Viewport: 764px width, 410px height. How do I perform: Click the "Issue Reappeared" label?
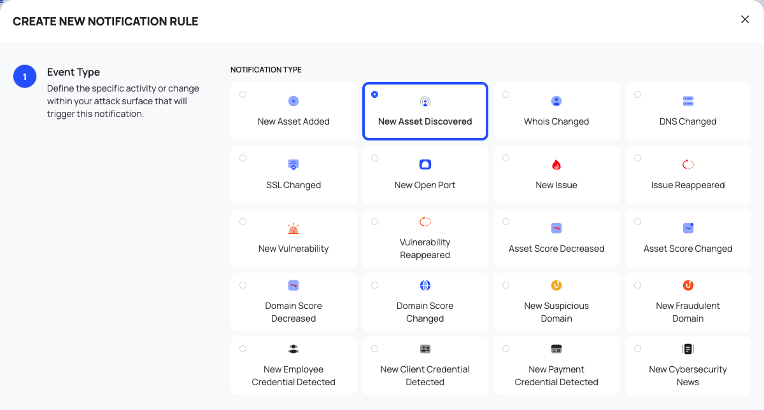688,185
